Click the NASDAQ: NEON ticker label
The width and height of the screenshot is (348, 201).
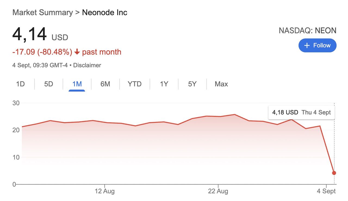[x=307, y=30]
